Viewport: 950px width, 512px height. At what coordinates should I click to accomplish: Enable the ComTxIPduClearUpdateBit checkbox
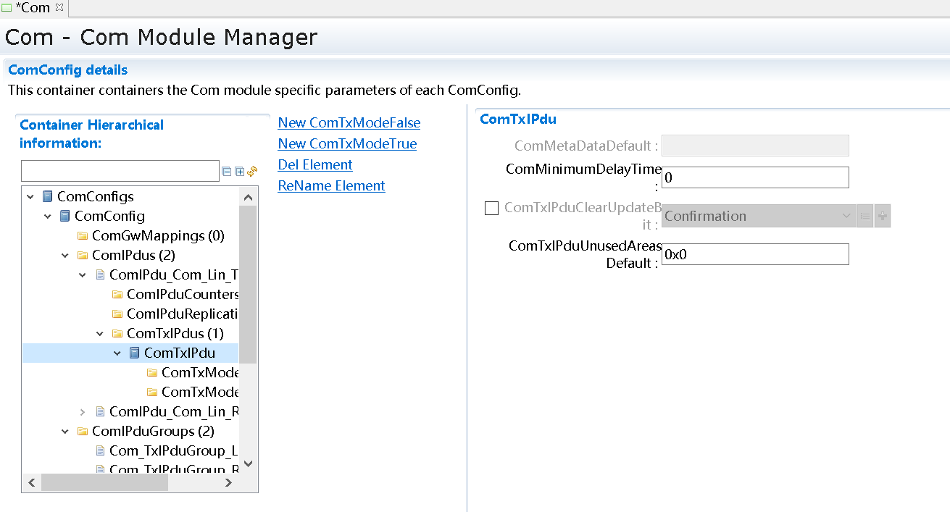(x=491, y=209)
